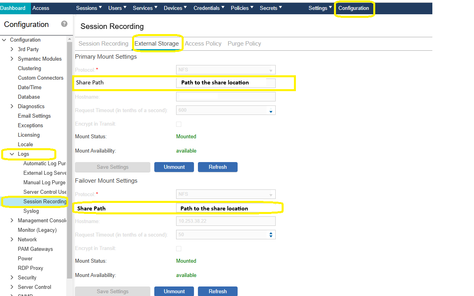The width and height of the screenshot is (474, 296).
Task: Click the sidebar scrollbar up arrow
Action: click(x=69, y=39)
